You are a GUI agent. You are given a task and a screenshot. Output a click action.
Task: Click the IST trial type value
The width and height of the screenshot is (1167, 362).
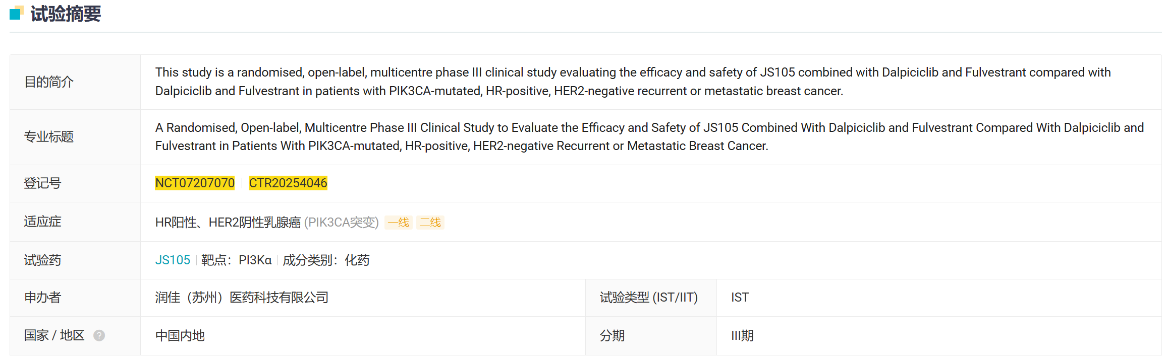740,298
